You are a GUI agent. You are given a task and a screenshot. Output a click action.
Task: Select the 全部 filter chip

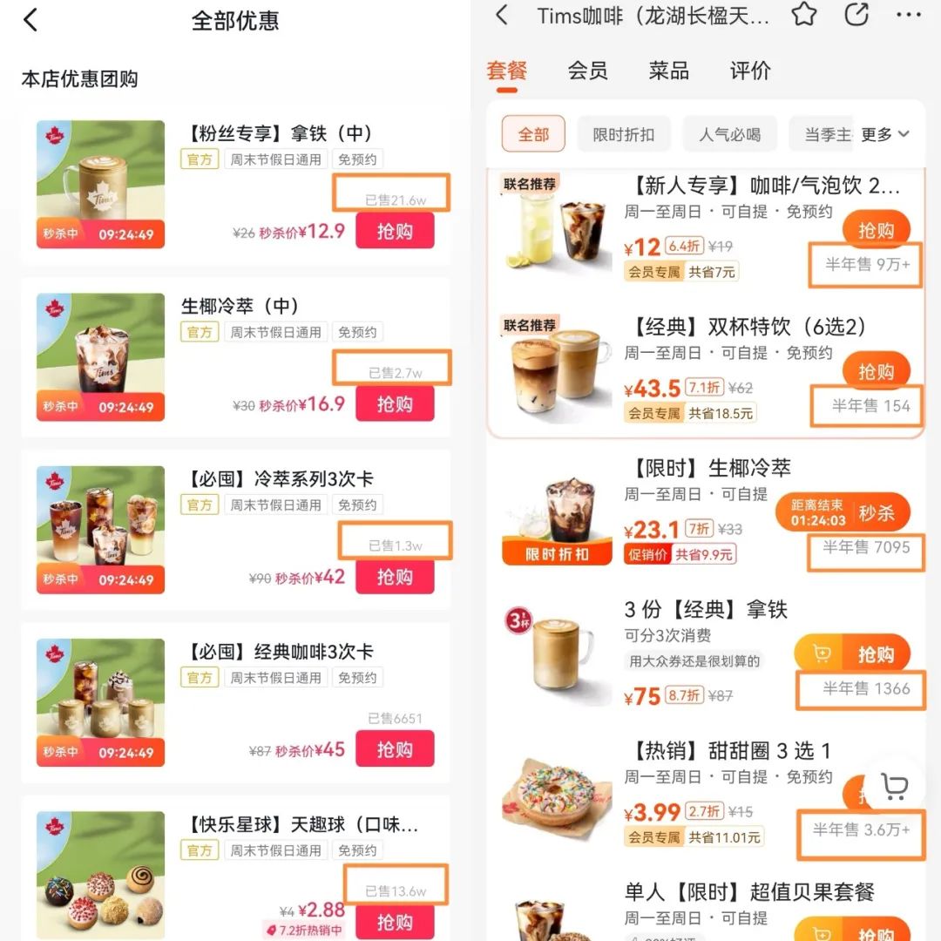point(533,134)
